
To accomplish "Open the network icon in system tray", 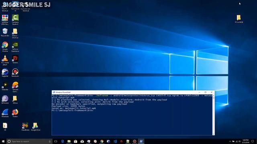I will click(237, 141).
